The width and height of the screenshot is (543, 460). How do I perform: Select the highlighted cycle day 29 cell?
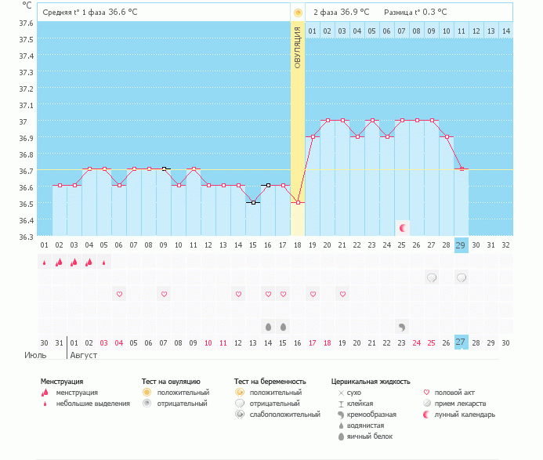[x=462, y=244]
